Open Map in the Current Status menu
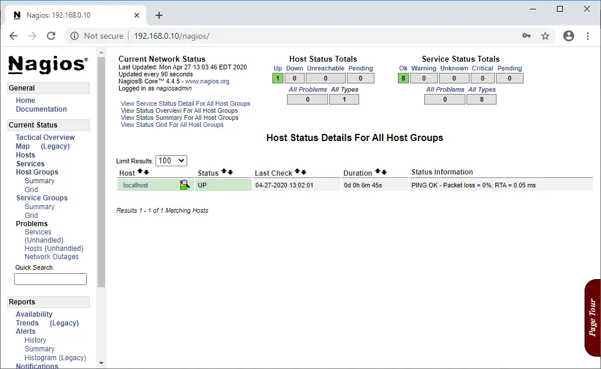 23,146
